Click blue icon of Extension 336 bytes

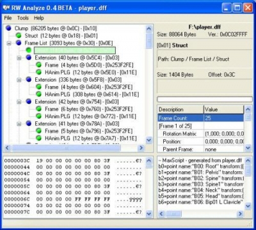[29, 80]
